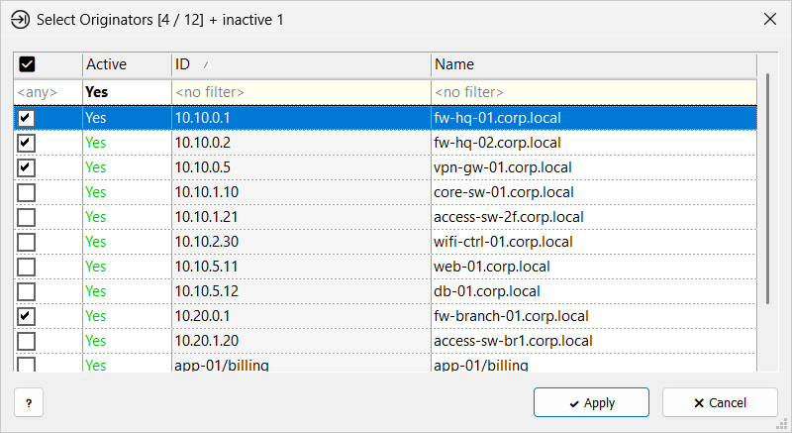Image resolution: width=792 pixels, height=433 pixels.
Task: Select the web-01.corp.local name cell
Action: click(594, 267)
